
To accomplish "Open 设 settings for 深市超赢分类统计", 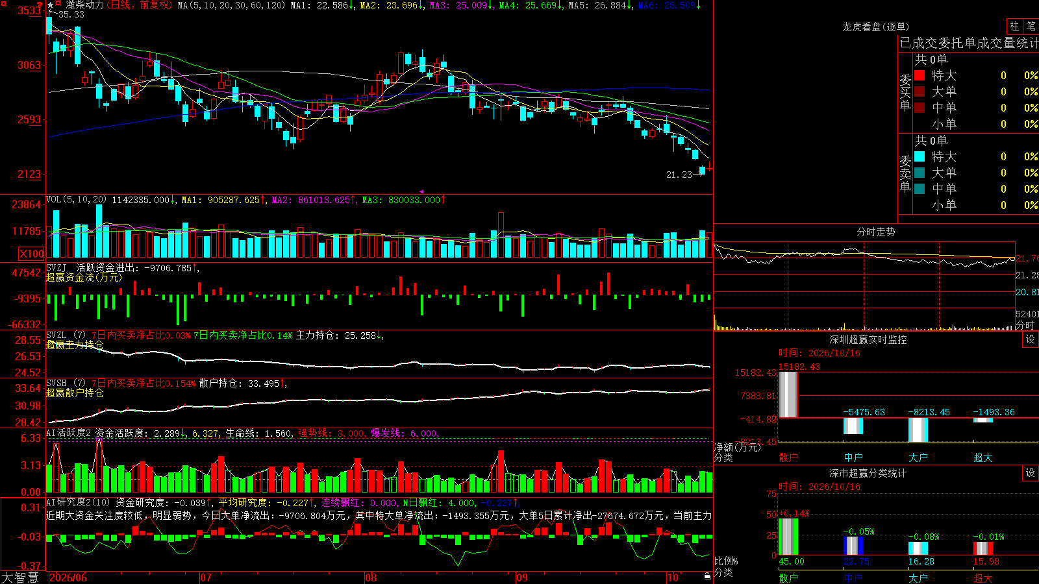I will (x=1031, y=473).
